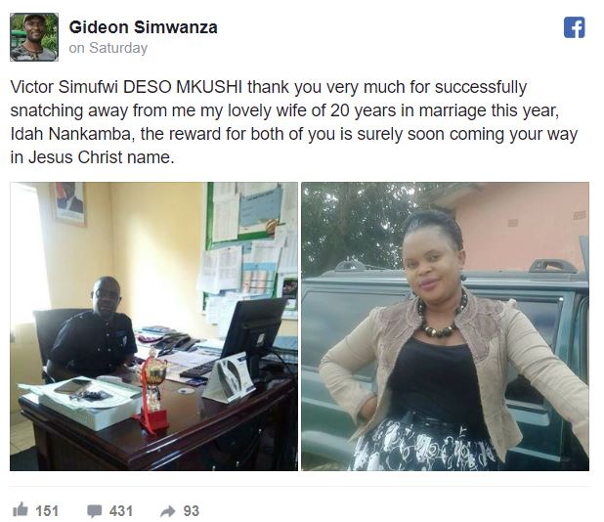Click the 151 likes count
This screenshot has width=604, height=522.
(x=47, y=511)
